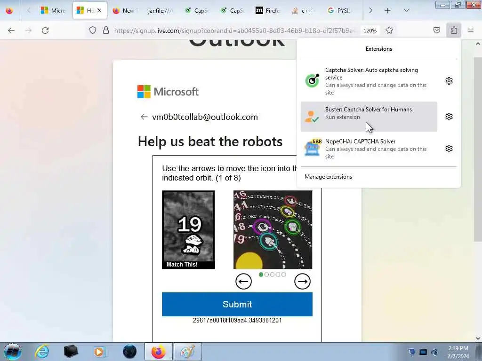Click the site security padlock icon
The height and width of the screenshot is (361, 482).
coord(106,31)
